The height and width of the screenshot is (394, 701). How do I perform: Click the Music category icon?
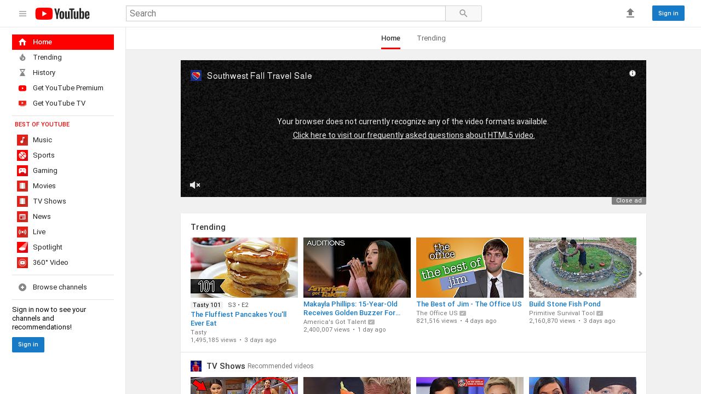click(22, 140)
